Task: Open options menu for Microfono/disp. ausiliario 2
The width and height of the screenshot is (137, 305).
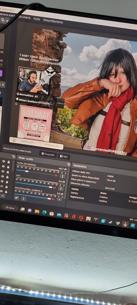Action: (x=59, y=200)
